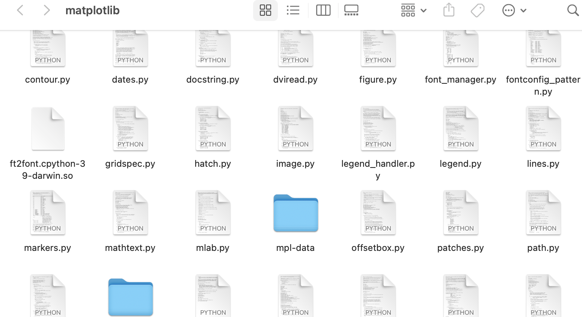Viewport: 582px width, 317px height.
Task: Click the matplotlib window title
Action: tap(92, 11)
